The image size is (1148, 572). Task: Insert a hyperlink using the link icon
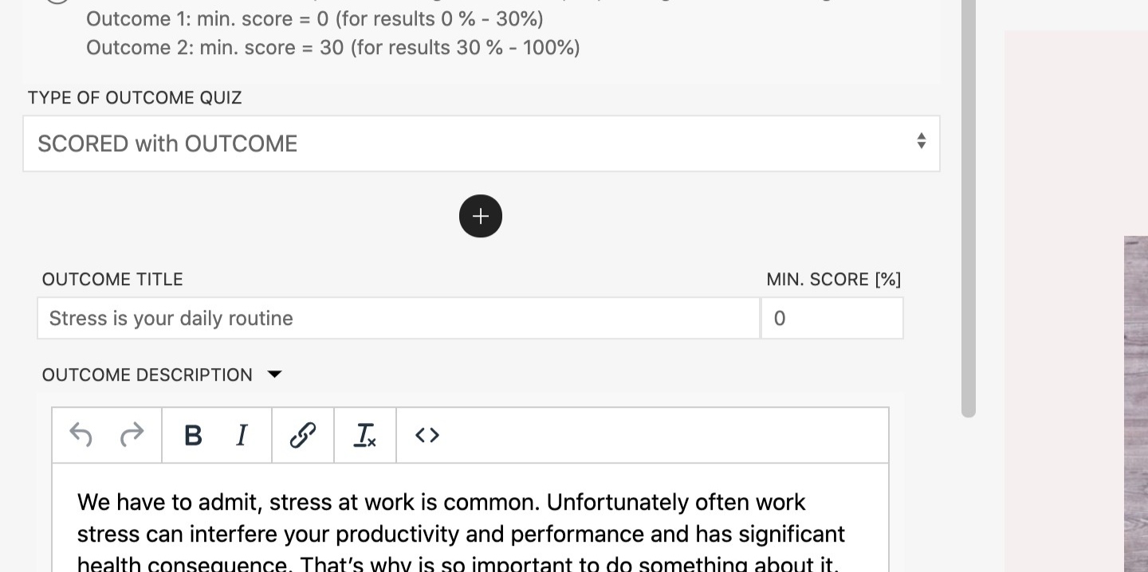[x=303, y=435]
